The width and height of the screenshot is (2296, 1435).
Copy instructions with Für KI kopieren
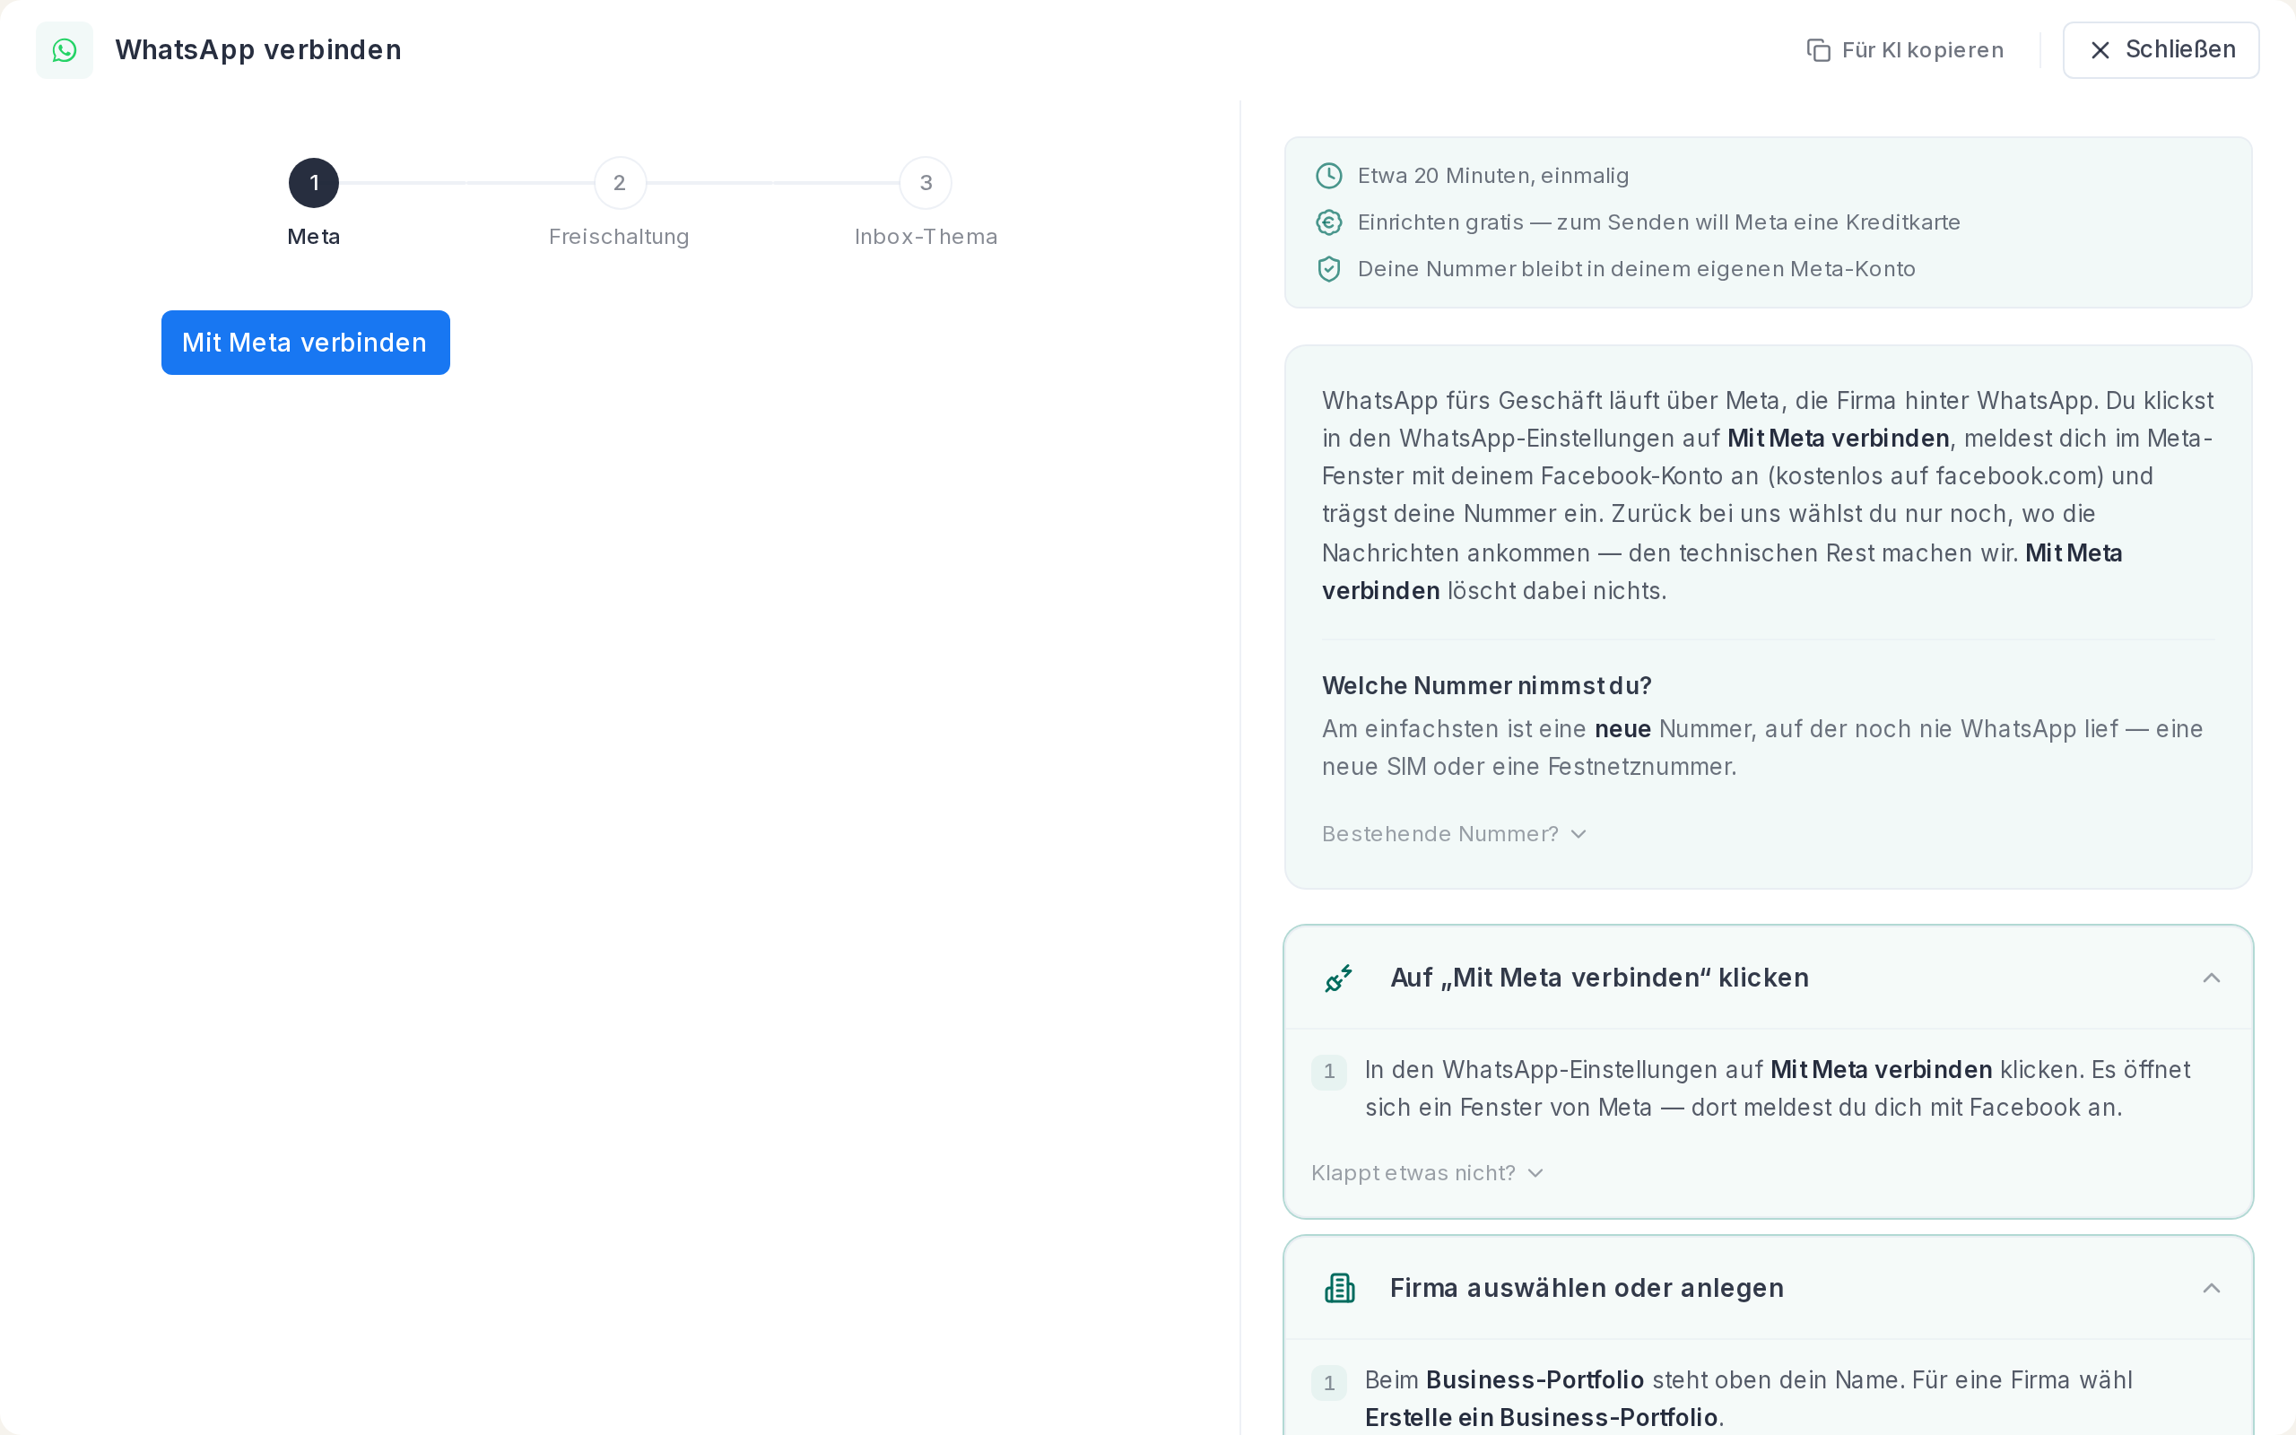click(1904, 50)
